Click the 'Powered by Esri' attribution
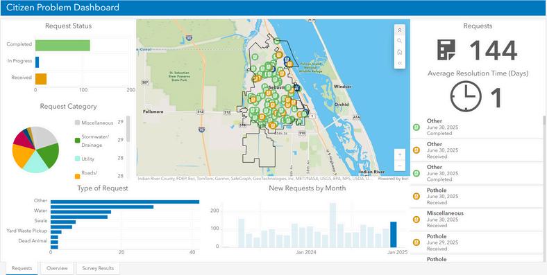 tap(393, 179)
